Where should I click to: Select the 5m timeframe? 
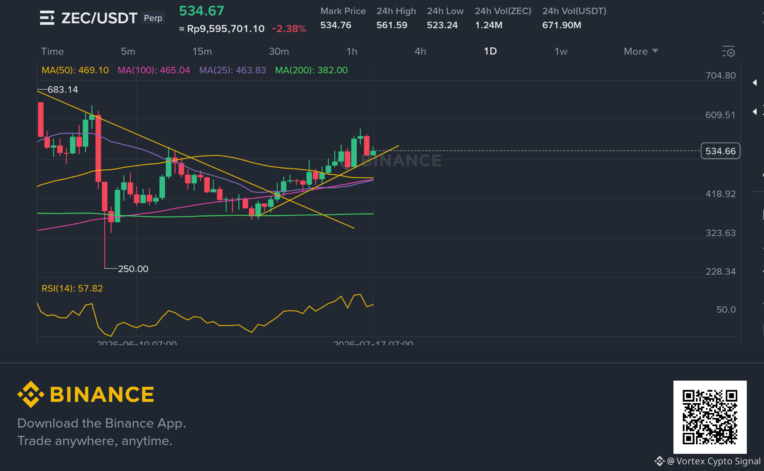(128, 51)
